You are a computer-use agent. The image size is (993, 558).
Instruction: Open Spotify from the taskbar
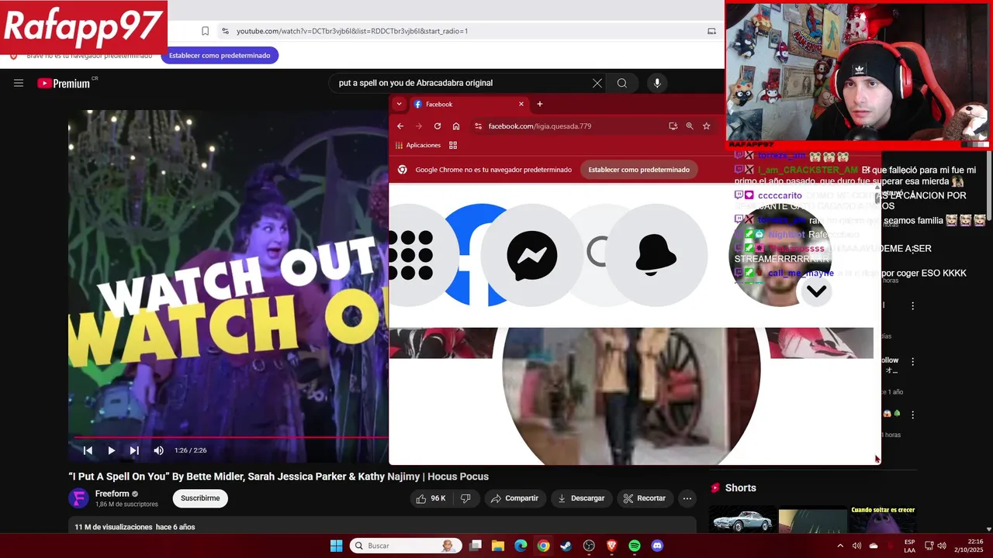click(x=635, y=546)
